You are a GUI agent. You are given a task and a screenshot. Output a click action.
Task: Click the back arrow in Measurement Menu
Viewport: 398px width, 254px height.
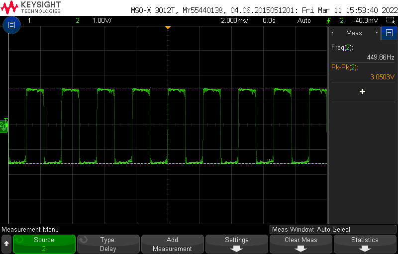[x=6, y=244]
